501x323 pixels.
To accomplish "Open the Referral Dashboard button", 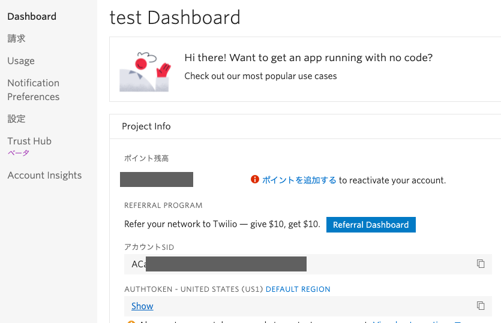I will pos(371,225).
